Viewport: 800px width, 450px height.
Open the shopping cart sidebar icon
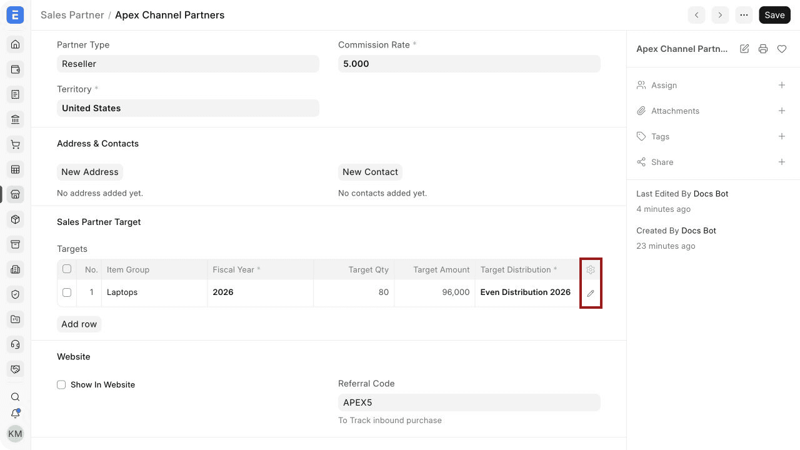click(16, 144)
